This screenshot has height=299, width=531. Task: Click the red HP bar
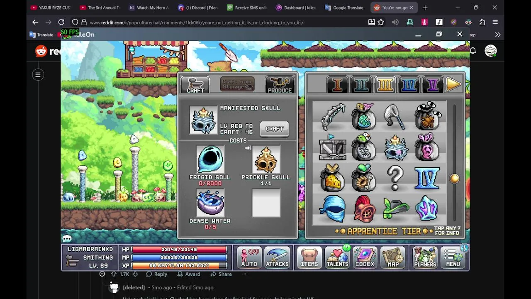point(179,249)
